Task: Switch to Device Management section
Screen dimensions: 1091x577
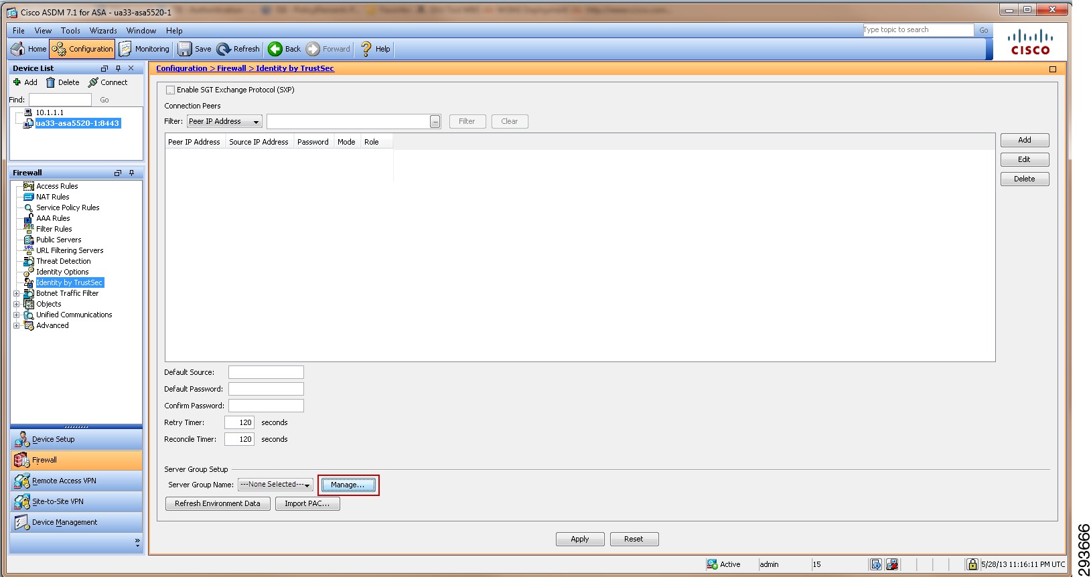Action: click(x=76, y=522)
